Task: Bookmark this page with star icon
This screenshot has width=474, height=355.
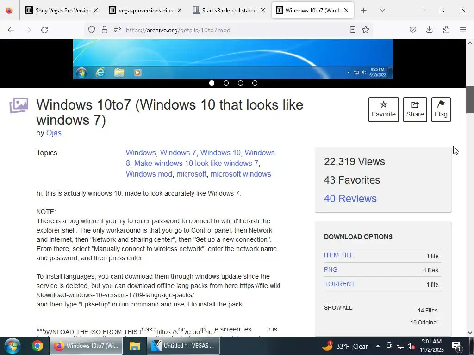Action: coord(366,30)
